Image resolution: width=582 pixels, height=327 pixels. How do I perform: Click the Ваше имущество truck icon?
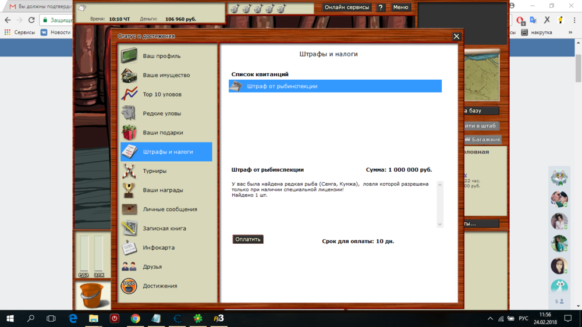pyautogui.click(x=129, y=75)
